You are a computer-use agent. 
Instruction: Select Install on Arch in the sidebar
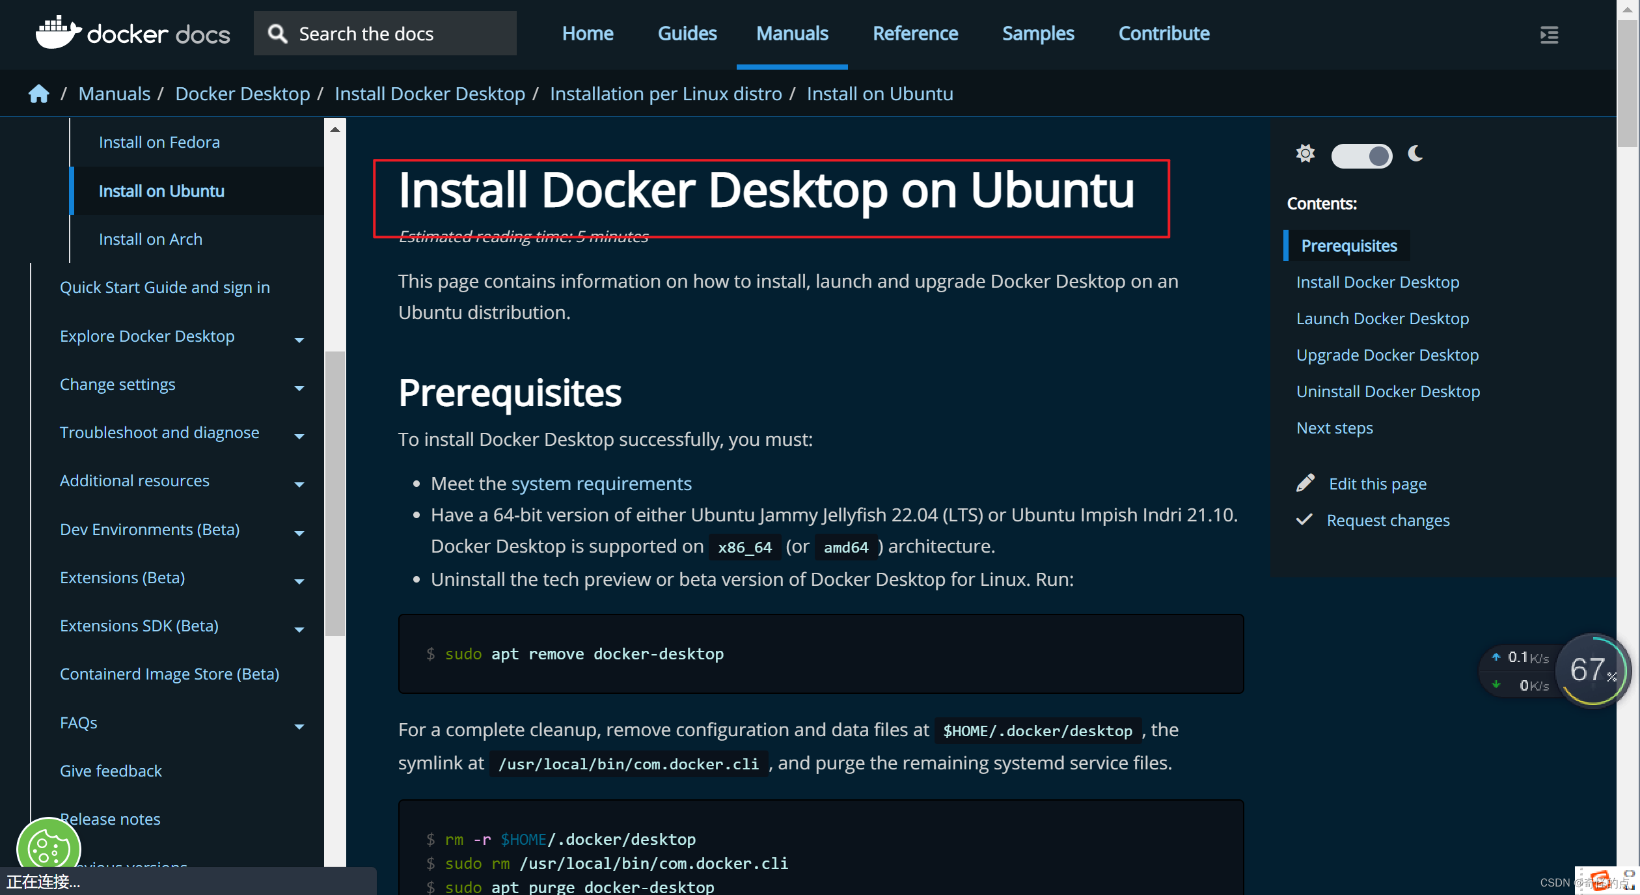pyautogui.click(x=150, y=239)
